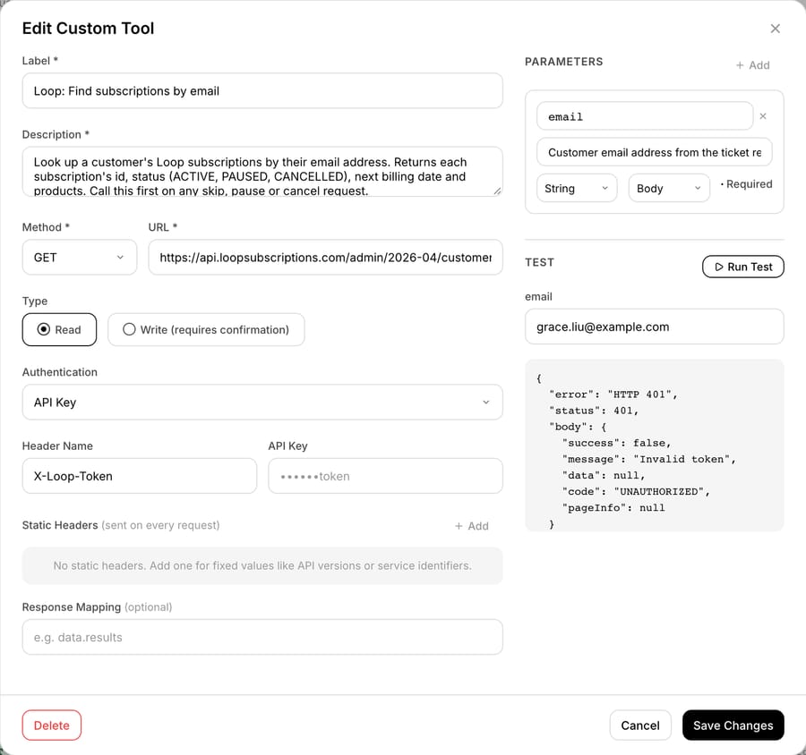Screen dimensions: 806x755
Task: Add a new parameter
Action: 752,65
